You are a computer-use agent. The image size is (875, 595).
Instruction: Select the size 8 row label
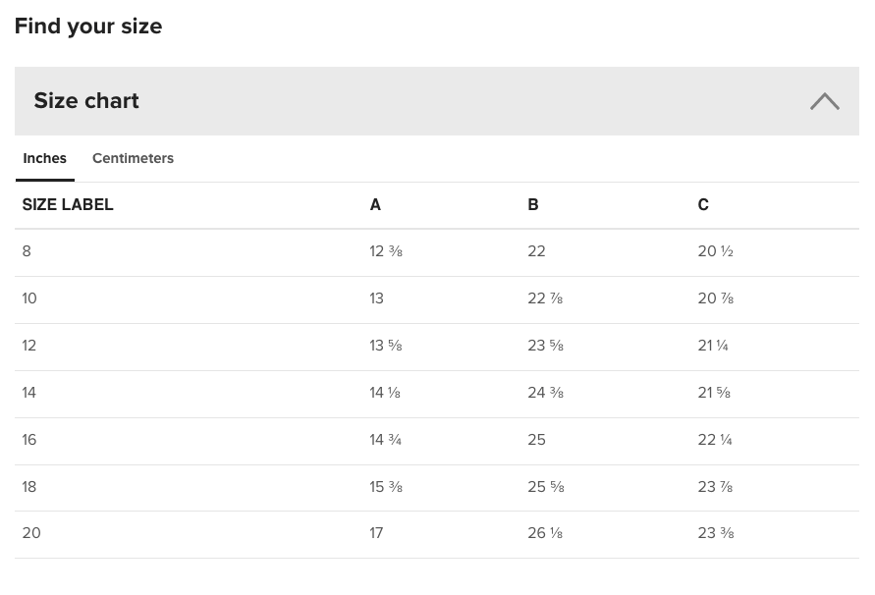27,251
